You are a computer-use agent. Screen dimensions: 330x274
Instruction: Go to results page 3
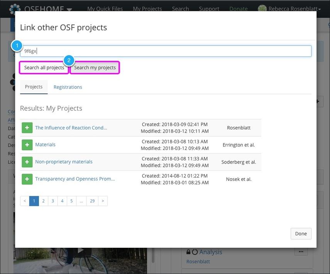[53, 201]
